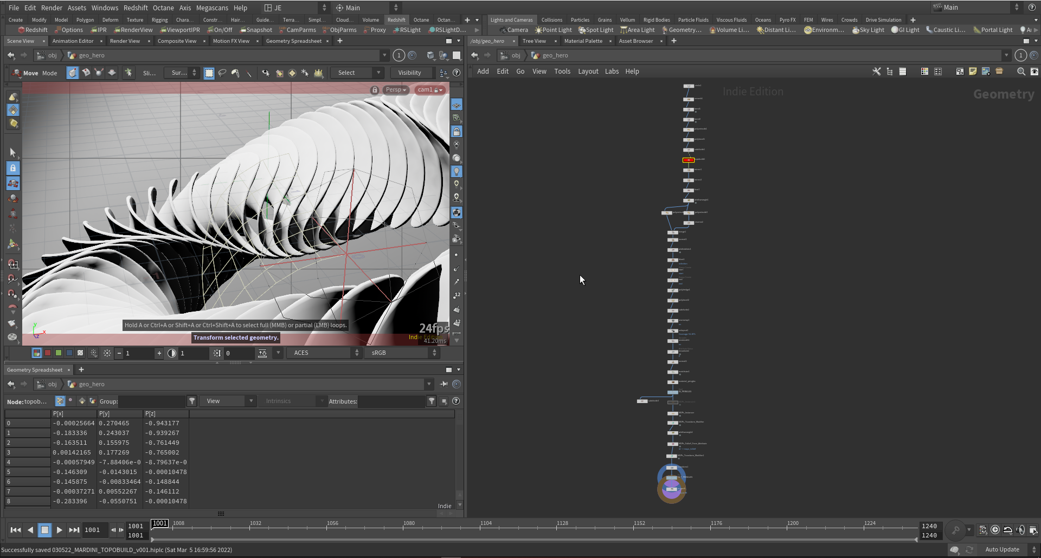Open the Vellum shelf tab
Screen dimensions: 1041x558
click(x=627, y=20)
